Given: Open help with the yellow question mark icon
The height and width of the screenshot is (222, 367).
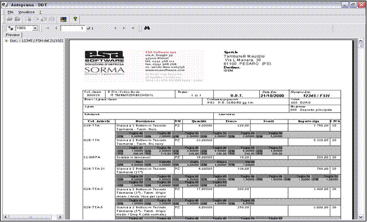Looking at the screenshot, I should [75, 19].
